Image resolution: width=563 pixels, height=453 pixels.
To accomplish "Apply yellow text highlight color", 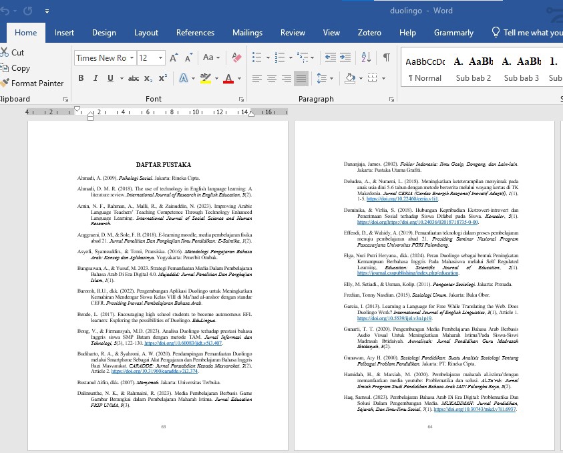I will point(206,78).
